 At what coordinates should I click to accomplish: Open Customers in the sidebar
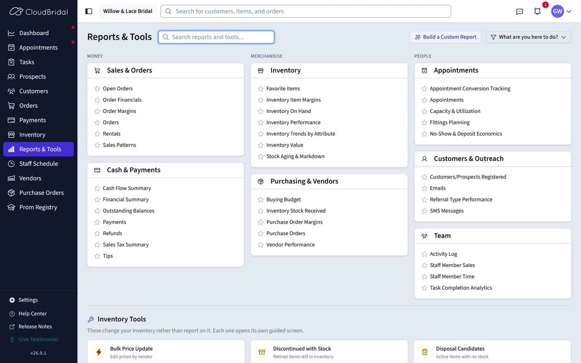38,91
